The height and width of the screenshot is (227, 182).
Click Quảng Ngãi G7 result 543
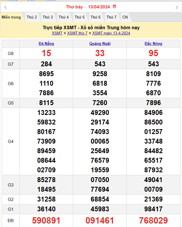point(100,64)
